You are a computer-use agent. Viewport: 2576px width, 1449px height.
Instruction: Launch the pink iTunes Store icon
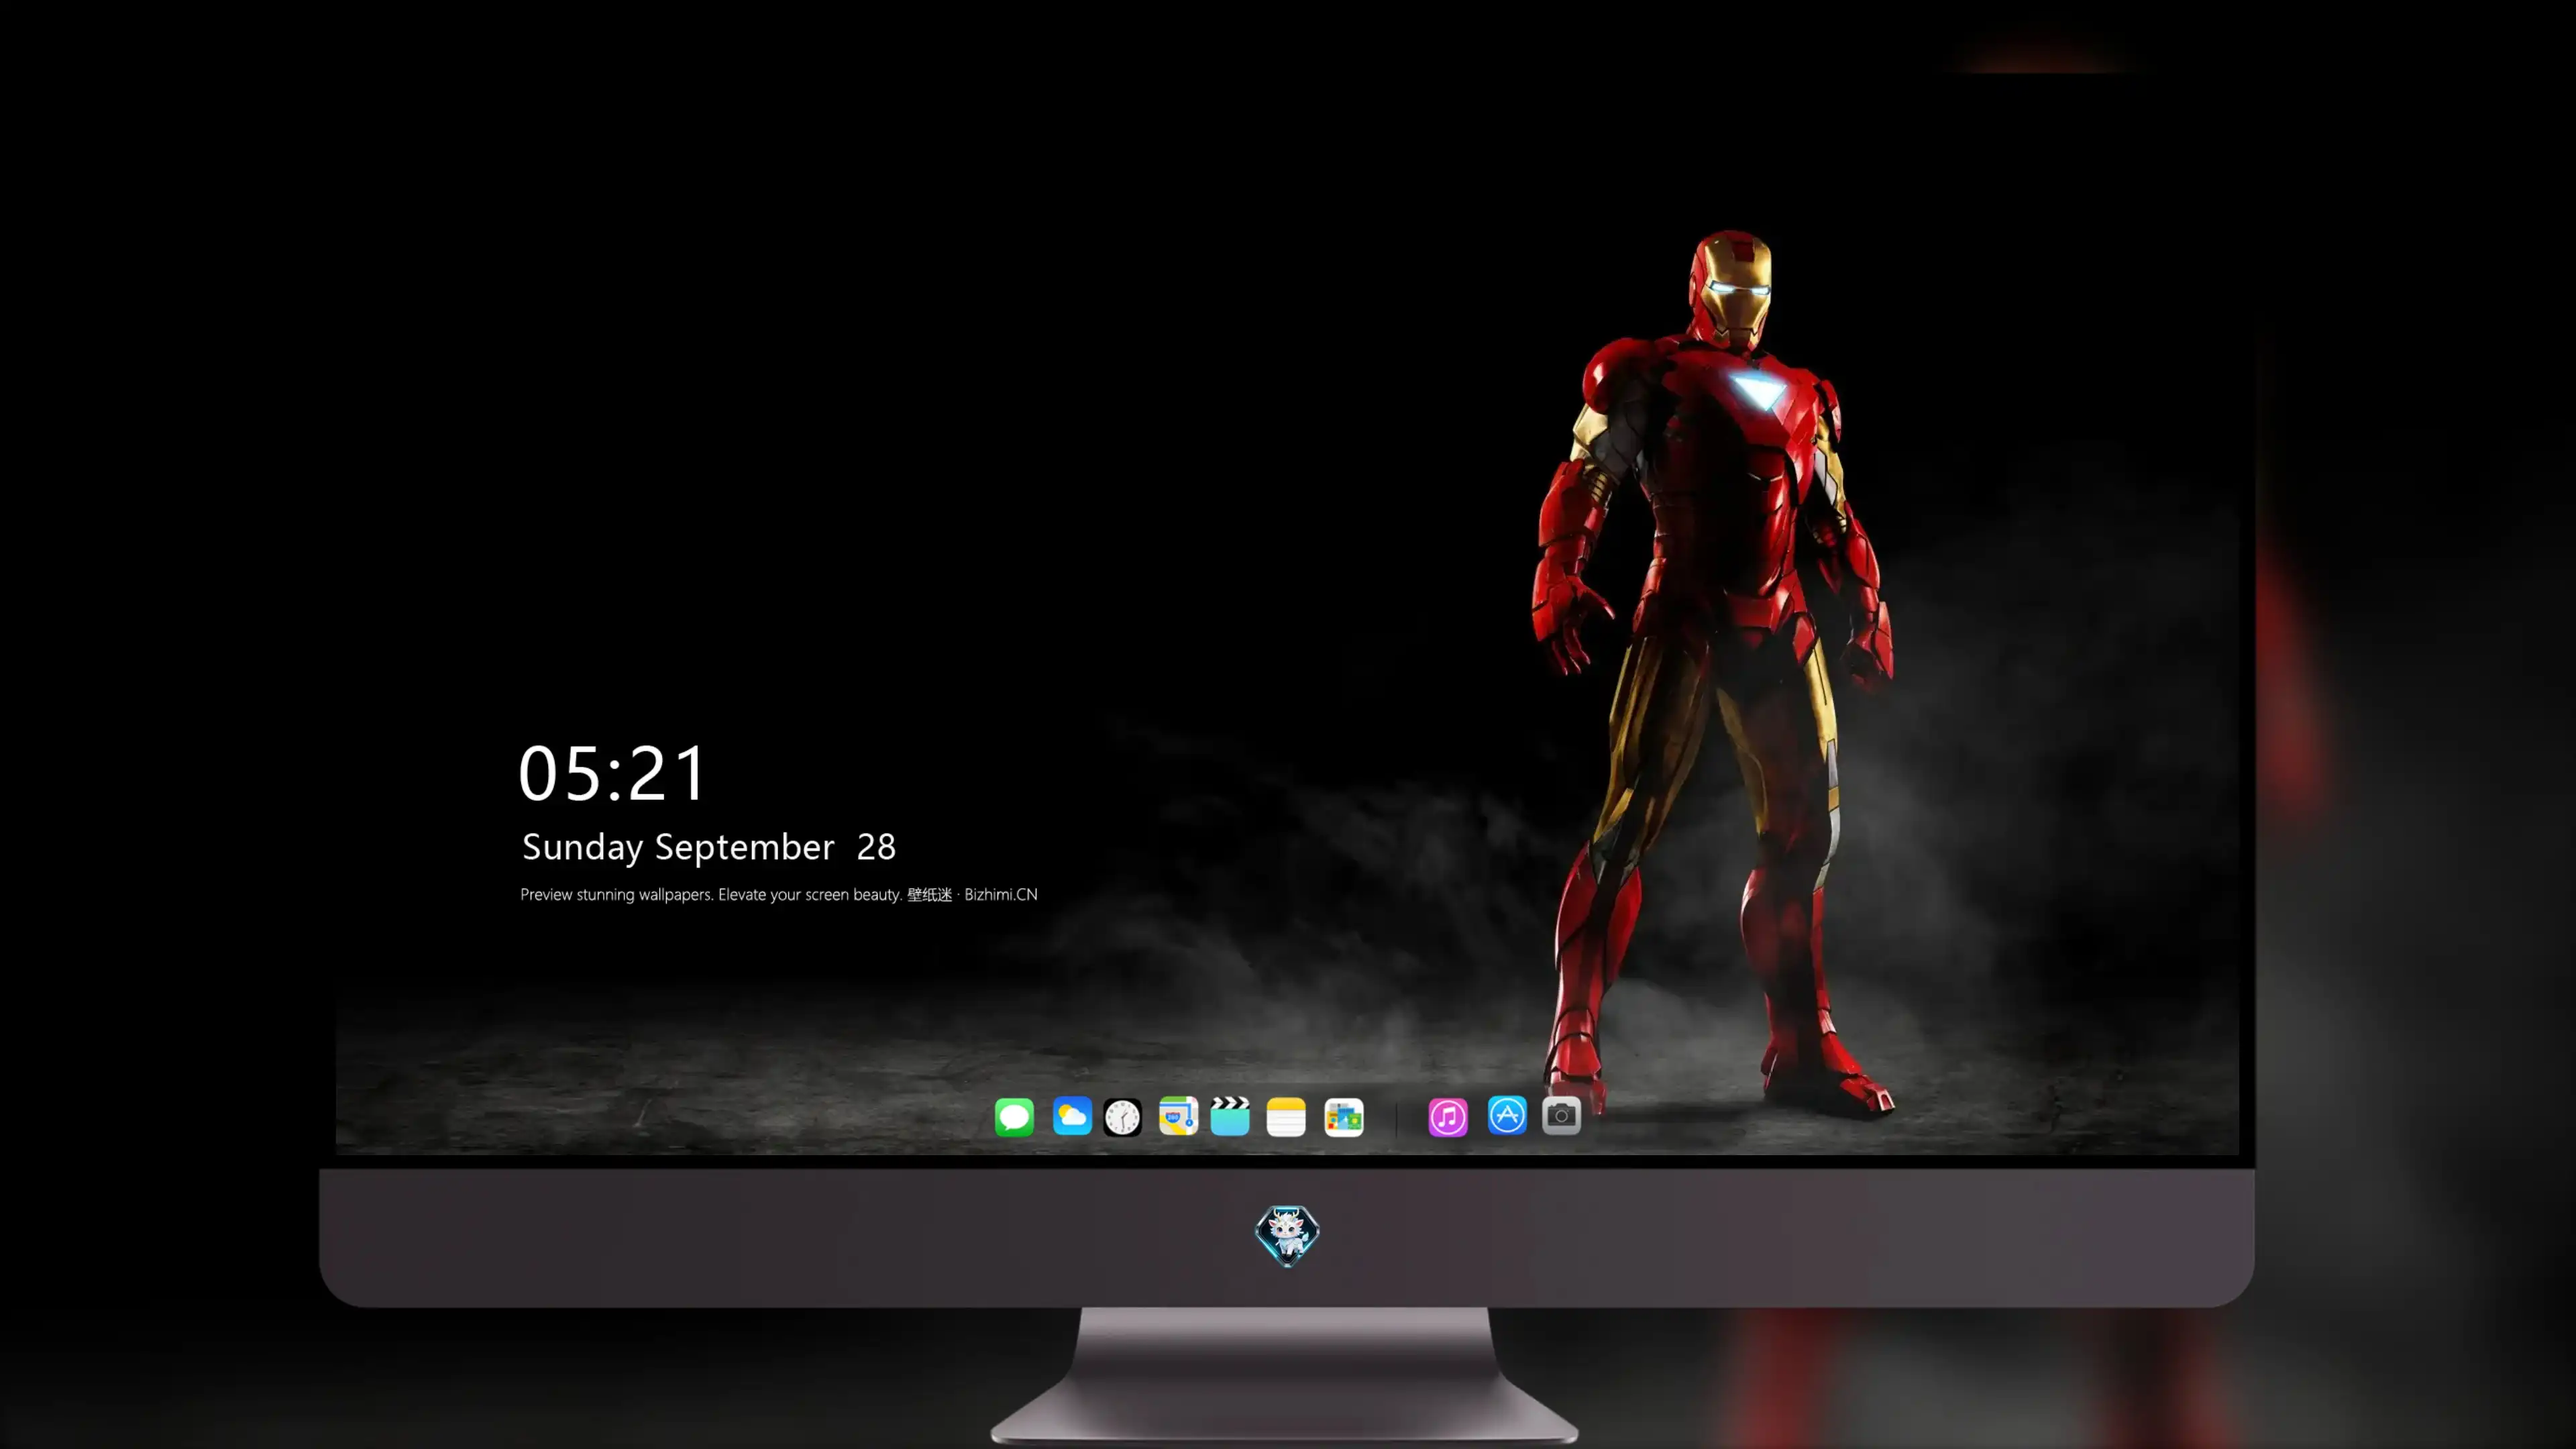tap(1448, 1117)
